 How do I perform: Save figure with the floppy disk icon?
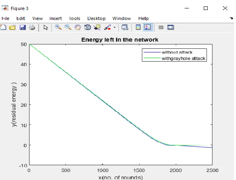(23, 28)
